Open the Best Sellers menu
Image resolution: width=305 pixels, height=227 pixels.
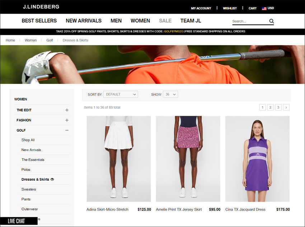coord(39,20)
